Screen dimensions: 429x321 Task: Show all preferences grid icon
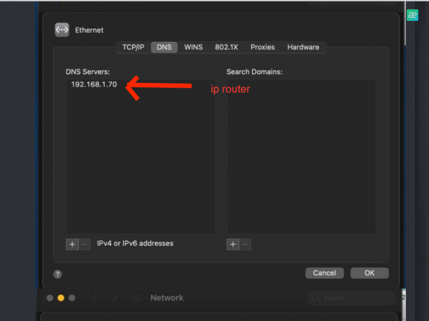tap(137, 298)
